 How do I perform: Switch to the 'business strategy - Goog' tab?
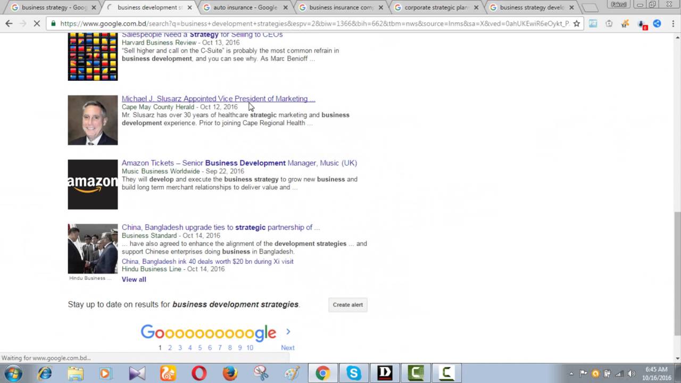(54, 7)
